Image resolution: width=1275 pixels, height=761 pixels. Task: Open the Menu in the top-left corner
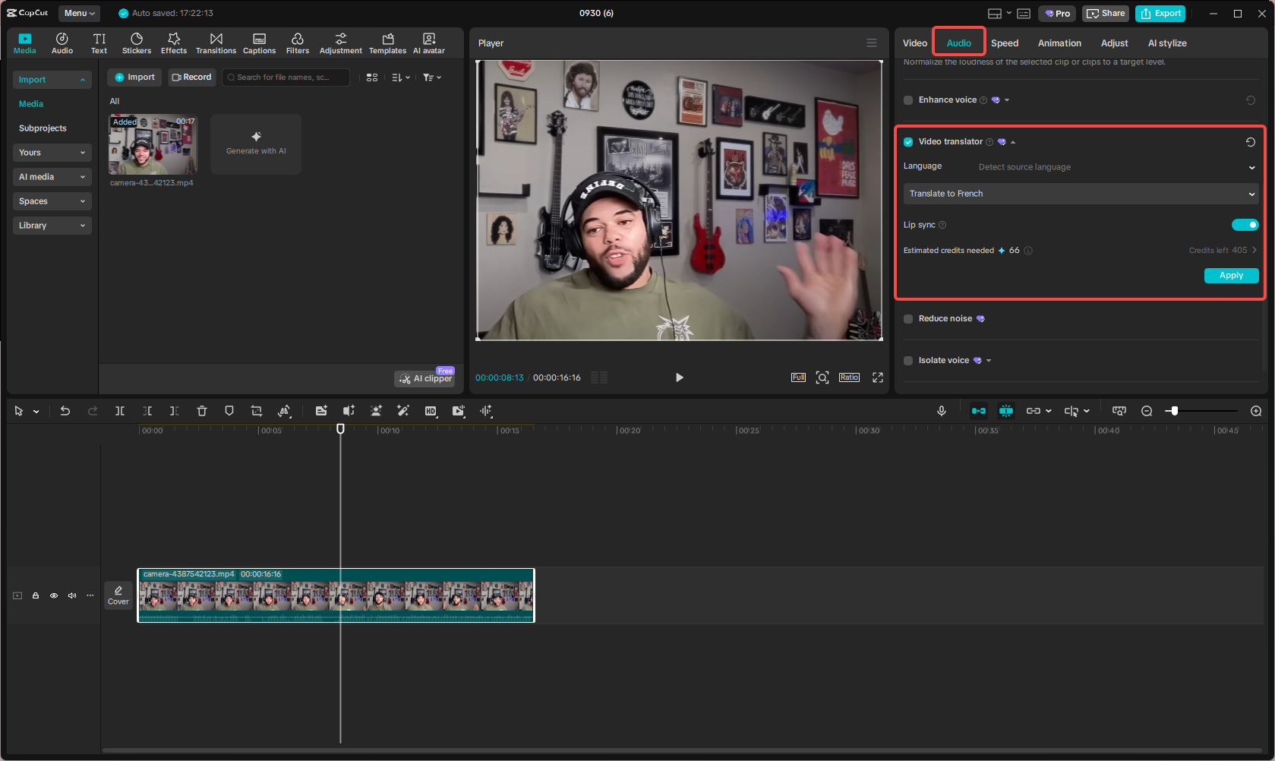coord(78,13)
